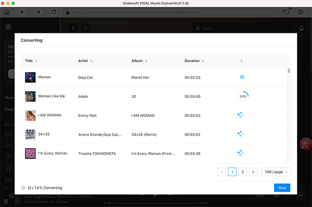Open the TIDAL sidebar tracks note icon
Image resolution: width=312 pixels, height=207 pixels.
coord(8,168)
